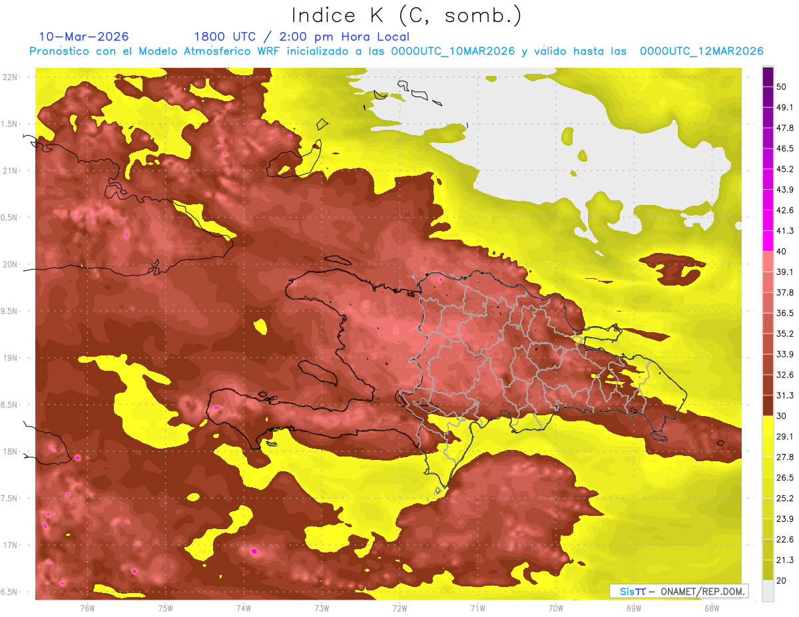Click the magenta swatch between 40 and 41.3
Image resolution: width=799 pixels, height=617 pixels.
point(768,241)
